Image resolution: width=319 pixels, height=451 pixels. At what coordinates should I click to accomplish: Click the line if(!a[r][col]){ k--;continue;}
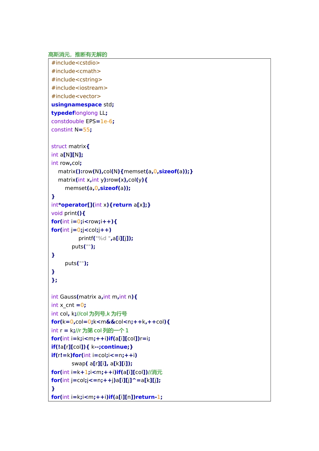pos(92,347)
